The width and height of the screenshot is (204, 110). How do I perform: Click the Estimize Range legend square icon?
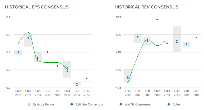point(29,104)
